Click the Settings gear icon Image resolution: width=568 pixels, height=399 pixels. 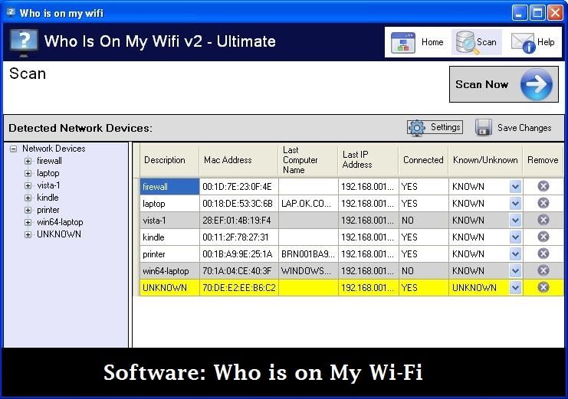coord(416,127)
